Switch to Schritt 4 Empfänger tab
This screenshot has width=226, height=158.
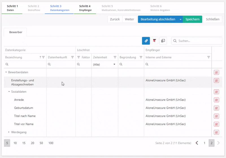tap(85, 8)
